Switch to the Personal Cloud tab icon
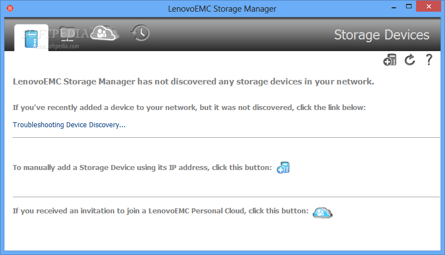The height and width of the screenshot is (255, 445). (x=105, y=33)
